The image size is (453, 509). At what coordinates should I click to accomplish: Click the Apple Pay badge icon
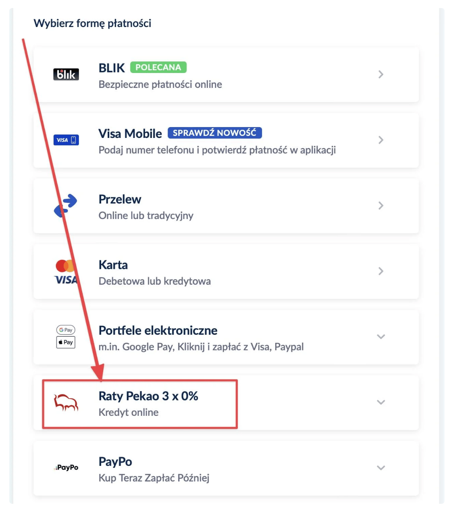click(x=66, y=342)
